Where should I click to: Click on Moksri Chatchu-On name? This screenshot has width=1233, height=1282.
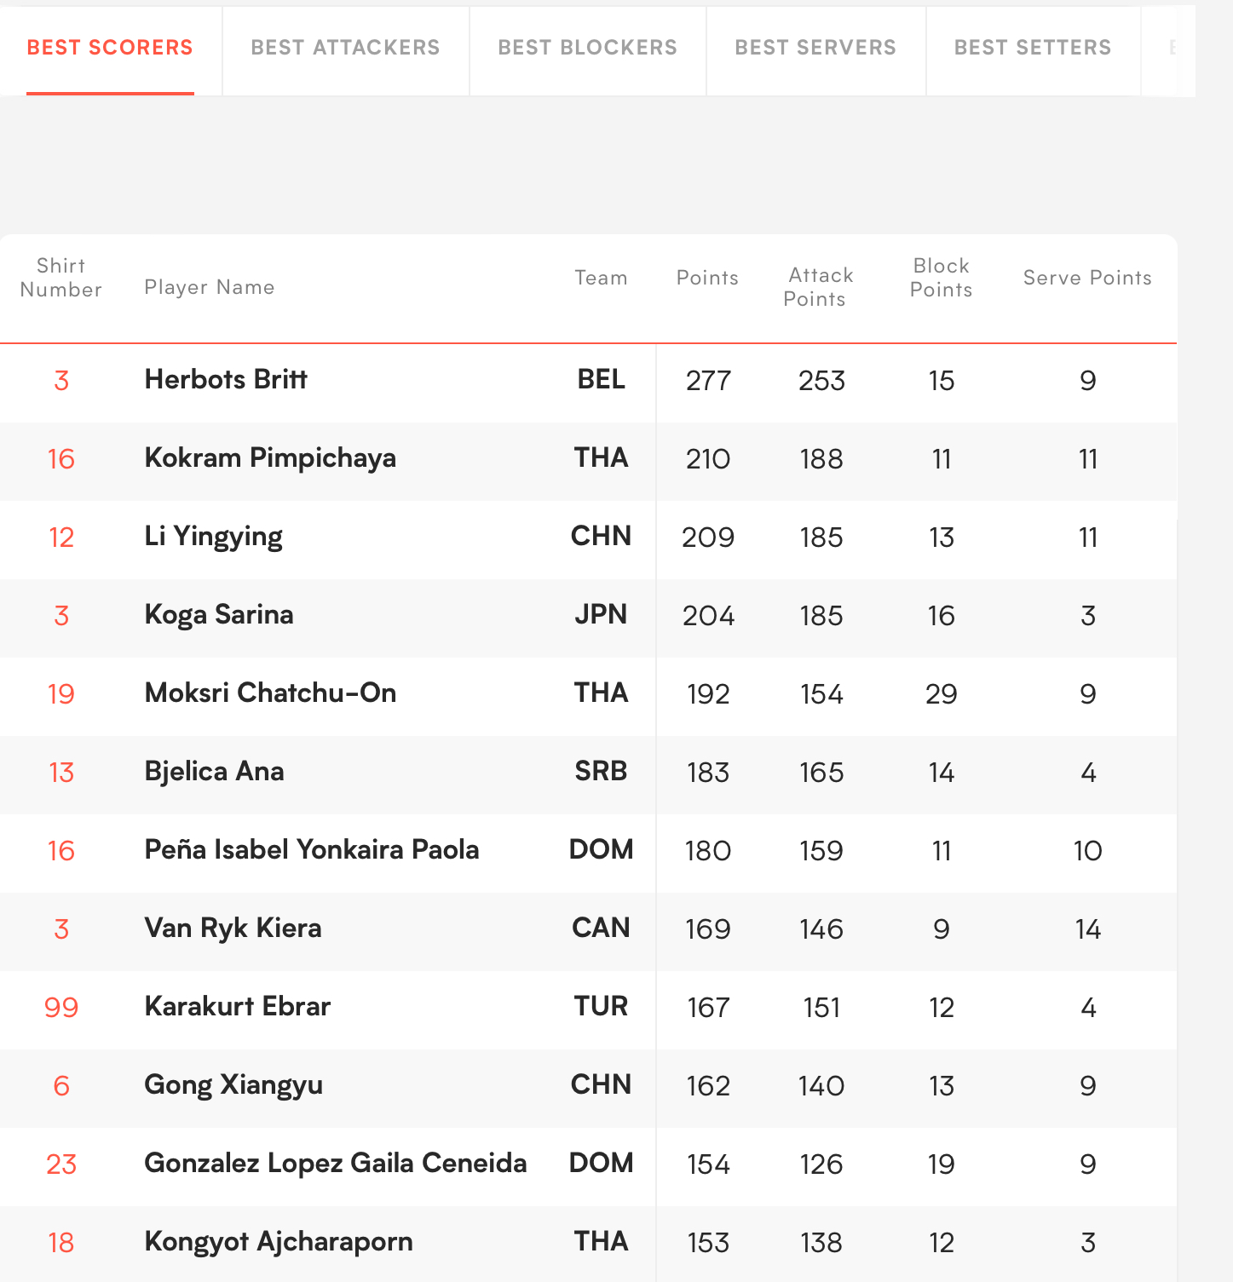click(270, 693)
